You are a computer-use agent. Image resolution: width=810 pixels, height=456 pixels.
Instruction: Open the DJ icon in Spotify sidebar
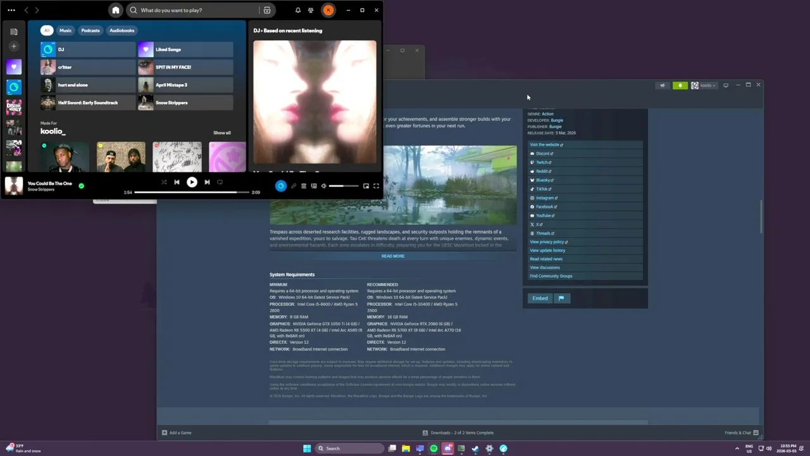(x=14, y=87)
